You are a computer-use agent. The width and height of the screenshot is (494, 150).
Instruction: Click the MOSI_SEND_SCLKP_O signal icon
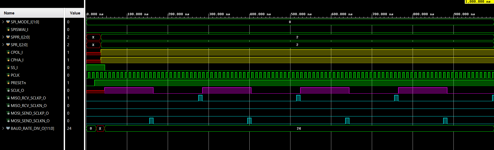(8, 113)
